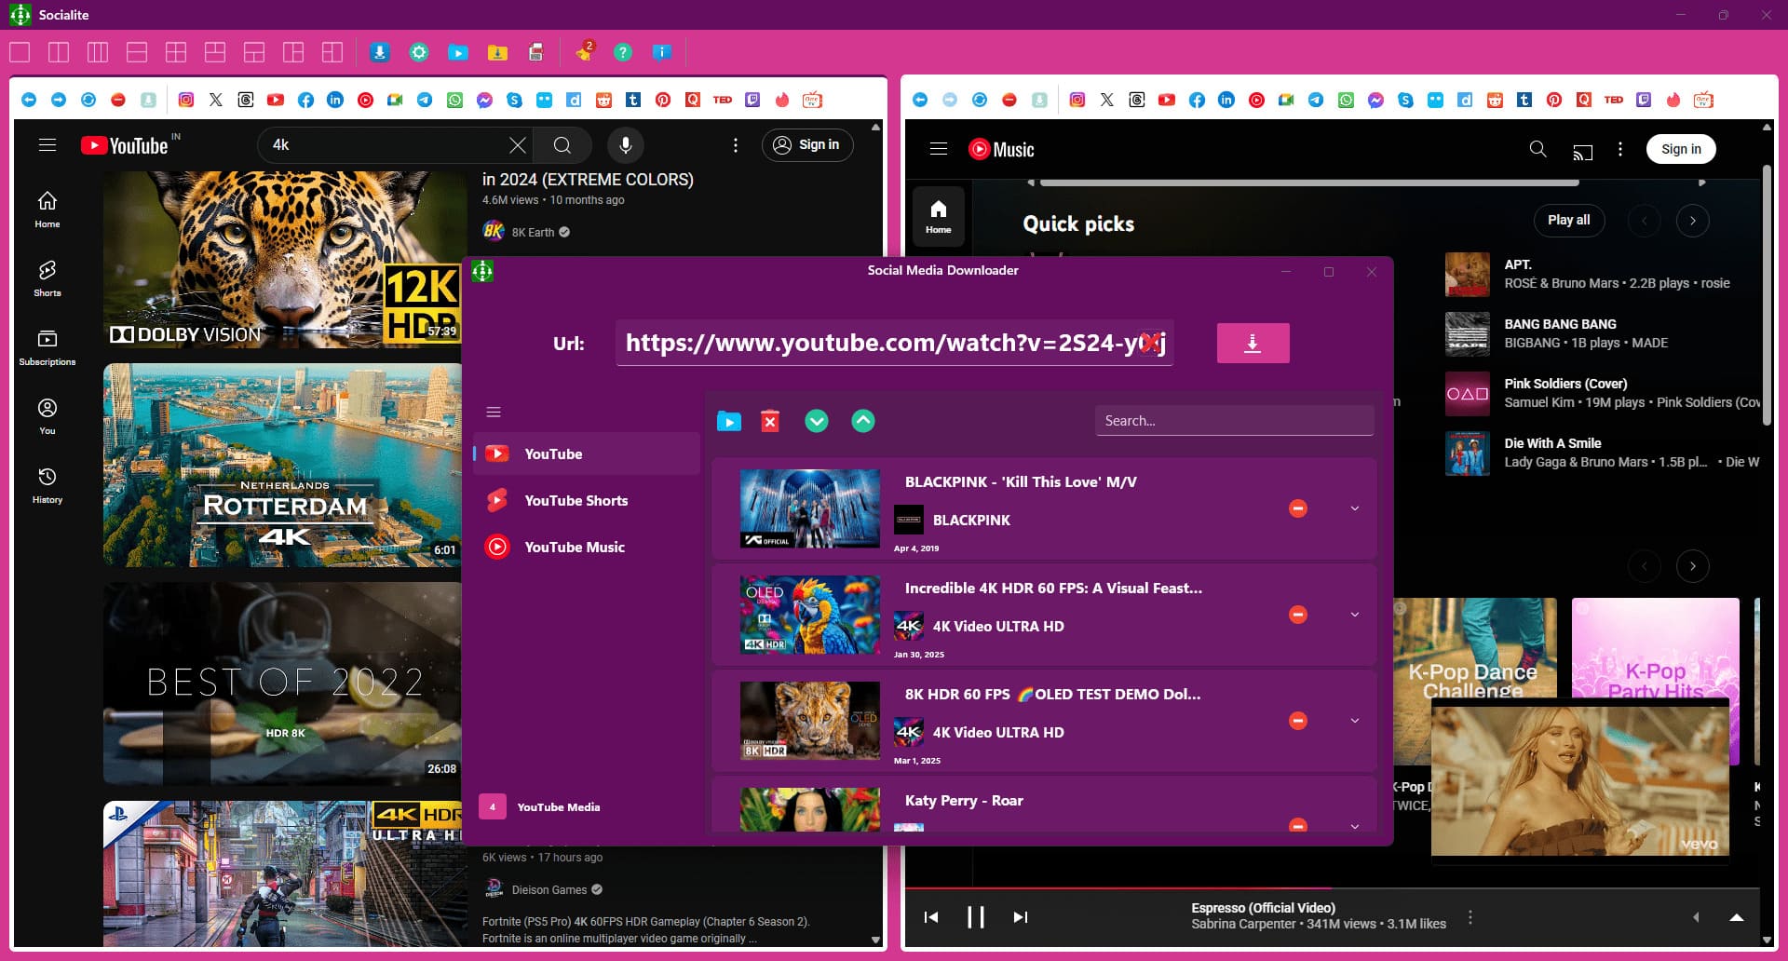Reload the right pane page
This screenshot has width=1788, height=961.
980,100
